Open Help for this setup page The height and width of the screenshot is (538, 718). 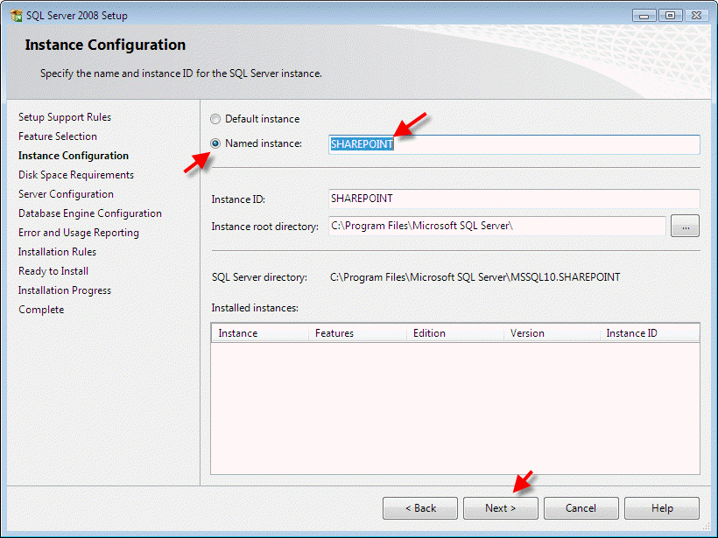(x=662, y=508)
